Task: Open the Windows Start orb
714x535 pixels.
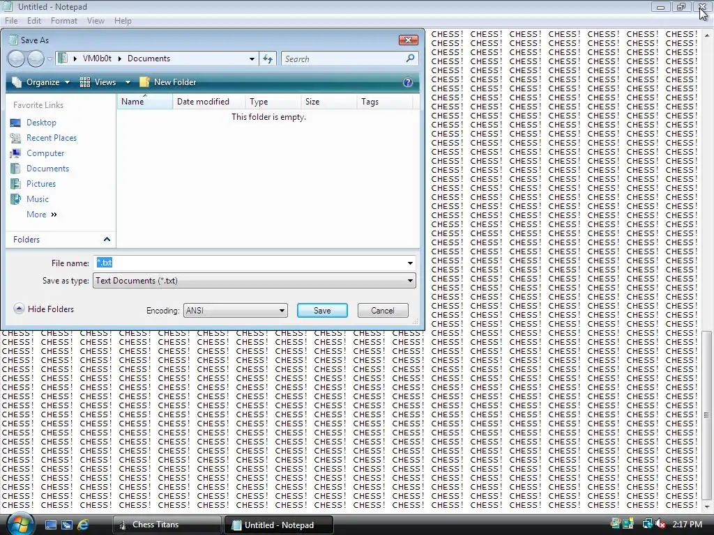Action: (20, 524)
